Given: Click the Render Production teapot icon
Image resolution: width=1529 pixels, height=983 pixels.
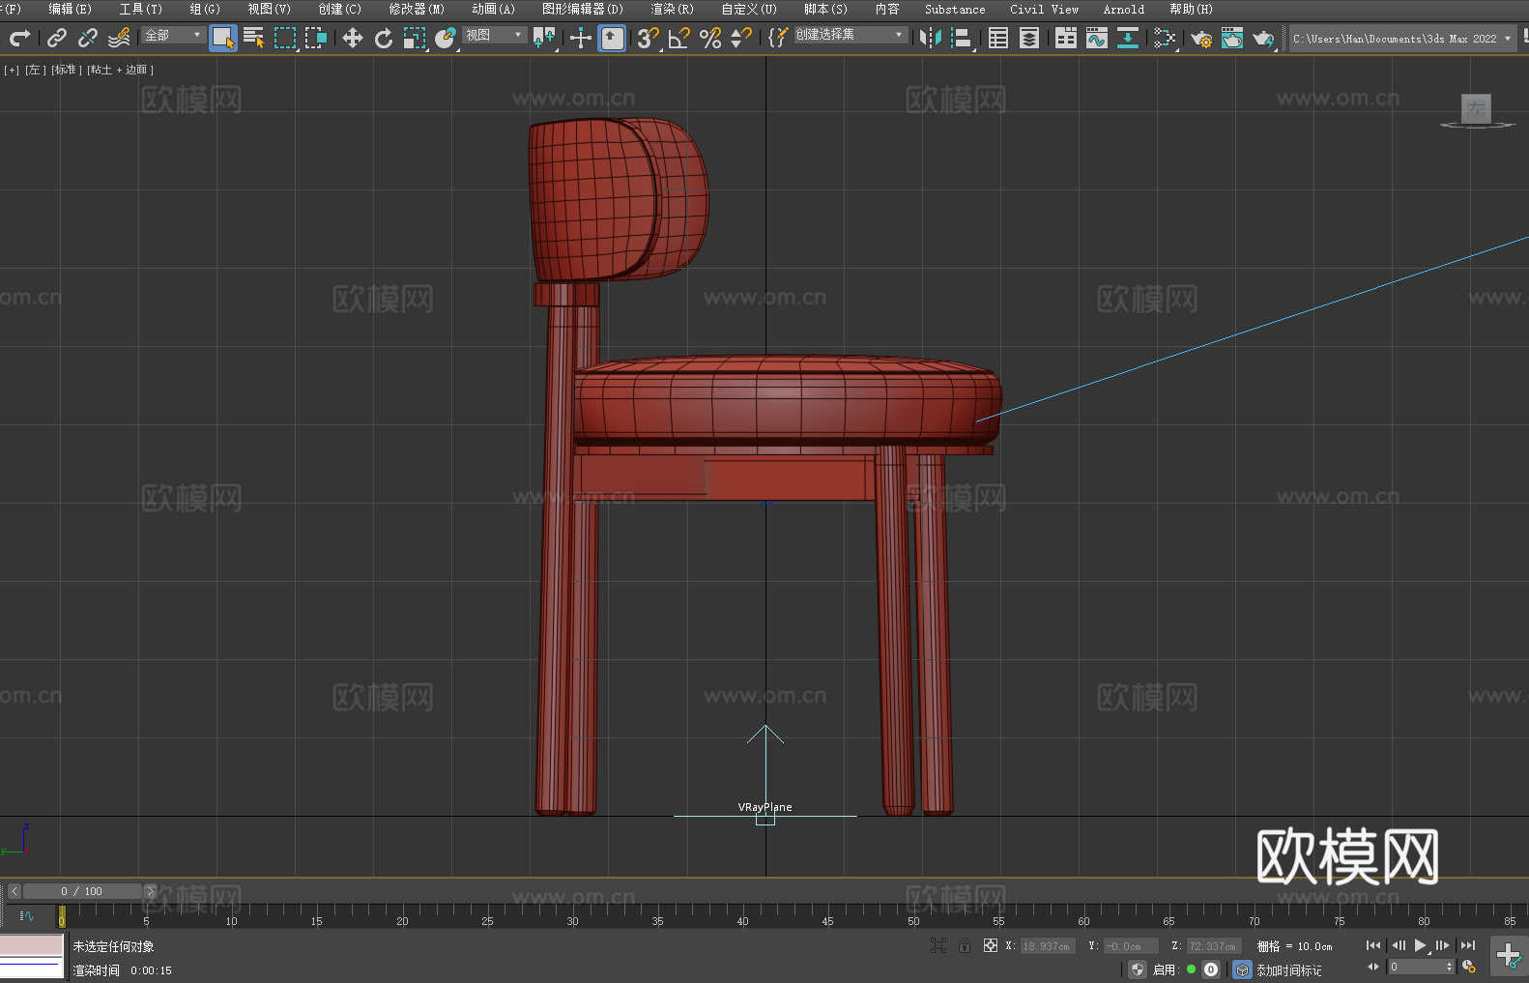Looking at the screenshot, I should 1263,38.
